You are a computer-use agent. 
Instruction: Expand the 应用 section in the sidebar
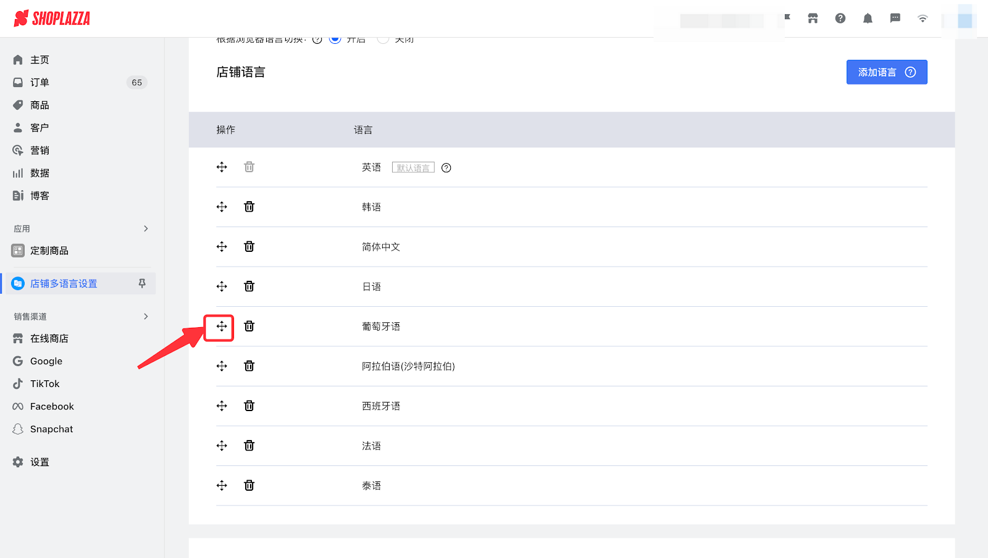pos(146,228)
